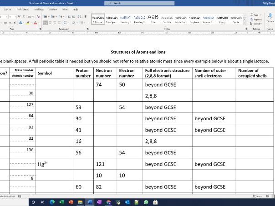Click the Bullets list icon
The image size is (275, 206).
45,17
